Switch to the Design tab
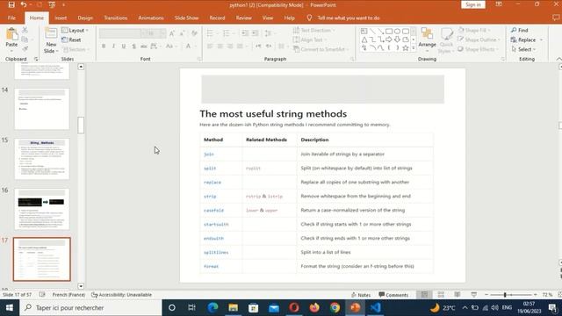 (85, 18)
